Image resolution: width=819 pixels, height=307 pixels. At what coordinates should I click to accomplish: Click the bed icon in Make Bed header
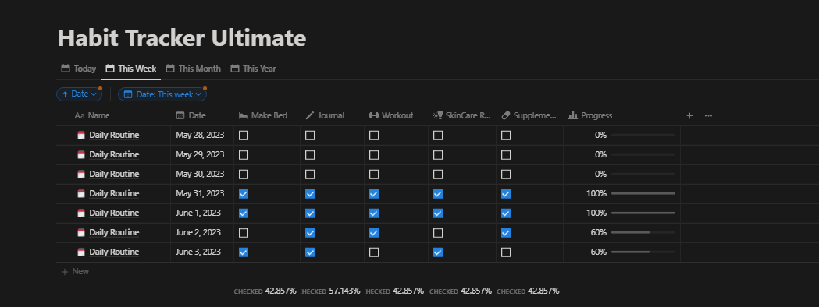[x=243, y=116]
